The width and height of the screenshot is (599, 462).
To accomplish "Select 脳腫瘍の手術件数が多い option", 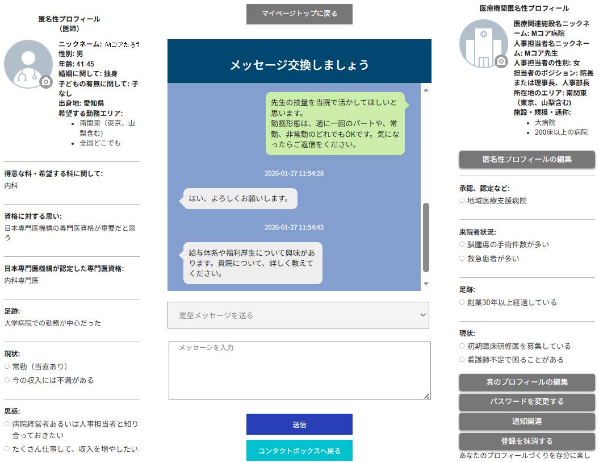I will tap(463, 244).
